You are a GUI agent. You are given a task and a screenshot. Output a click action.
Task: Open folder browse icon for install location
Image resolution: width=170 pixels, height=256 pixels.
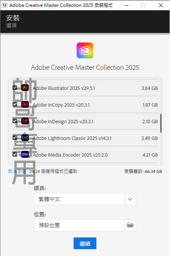130,225
